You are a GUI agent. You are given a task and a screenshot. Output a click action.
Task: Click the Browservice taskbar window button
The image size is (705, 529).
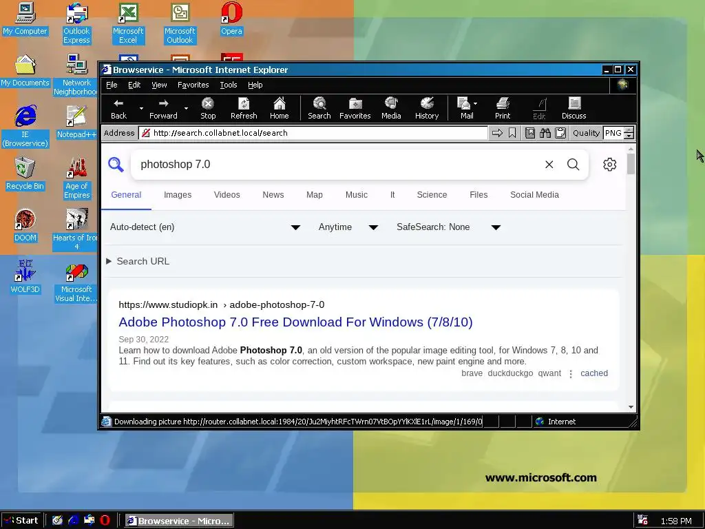click(178, 521)
